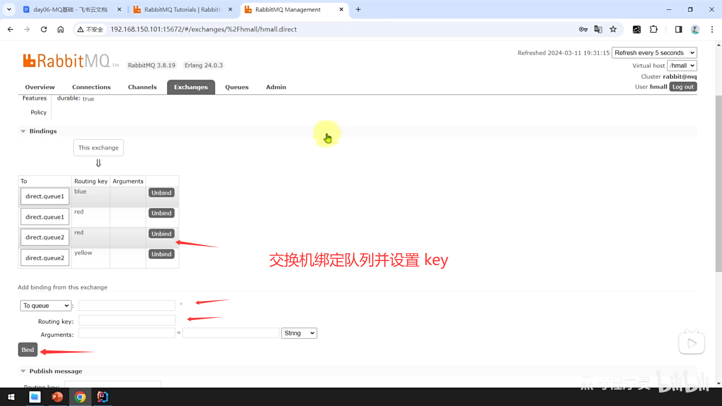Open IntelliJ IDEA from taskbar
Viewport: 722px width, 406px height.
102,397
